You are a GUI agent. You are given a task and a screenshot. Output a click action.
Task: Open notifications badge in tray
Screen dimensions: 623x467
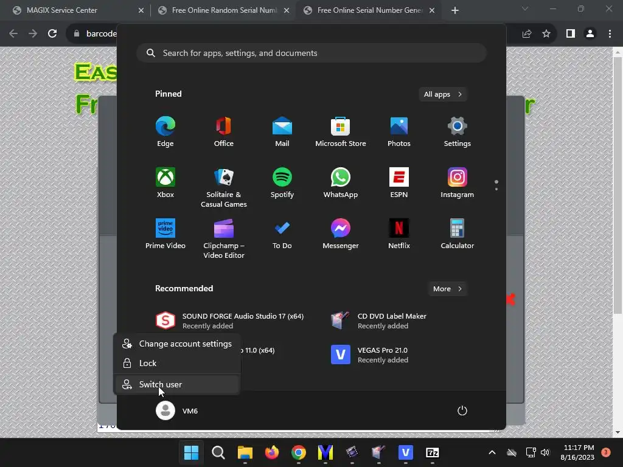[606, 452]
